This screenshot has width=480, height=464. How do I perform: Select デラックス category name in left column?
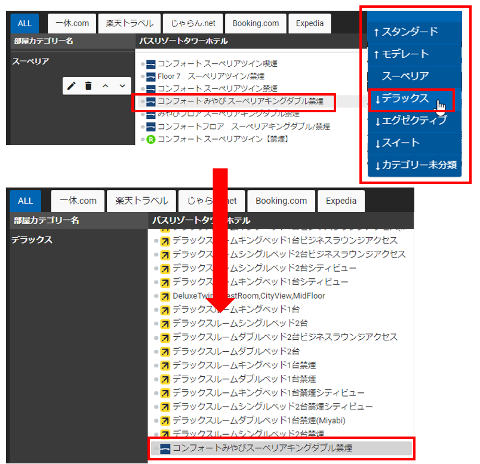tap(32, 240)
